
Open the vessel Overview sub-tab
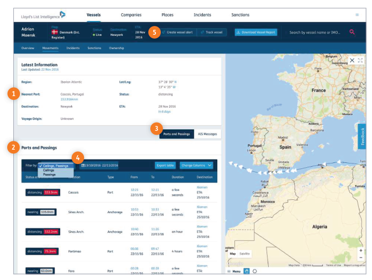click(x=28, y=48)
